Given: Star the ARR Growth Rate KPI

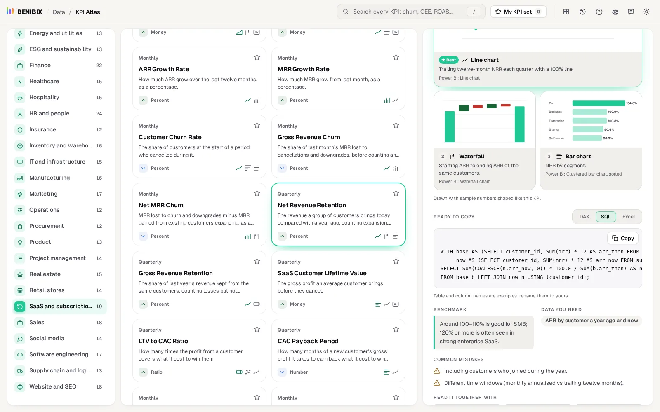Looking at the screenshot, I should tap(257, 57).
